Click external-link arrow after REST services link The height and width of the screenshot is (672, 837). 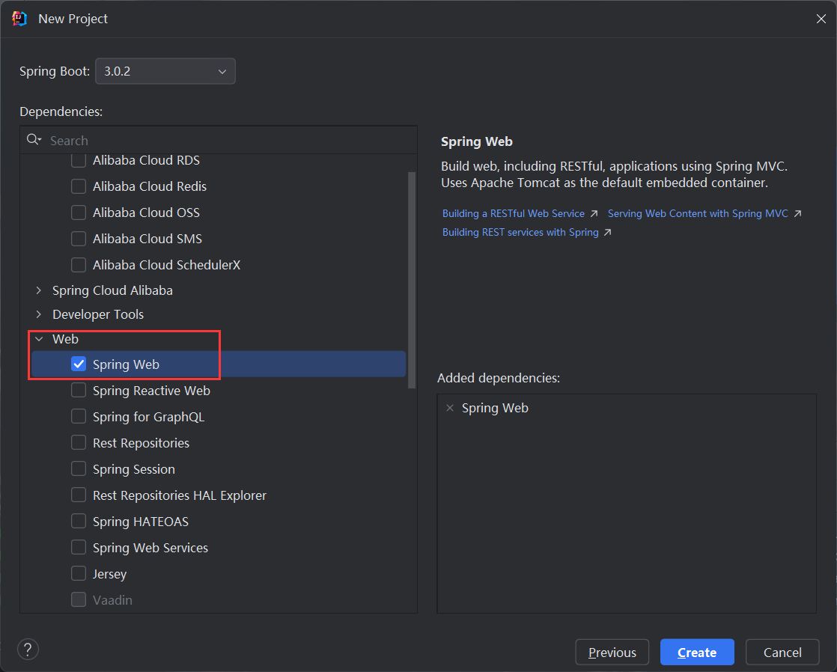coord(607,232)
